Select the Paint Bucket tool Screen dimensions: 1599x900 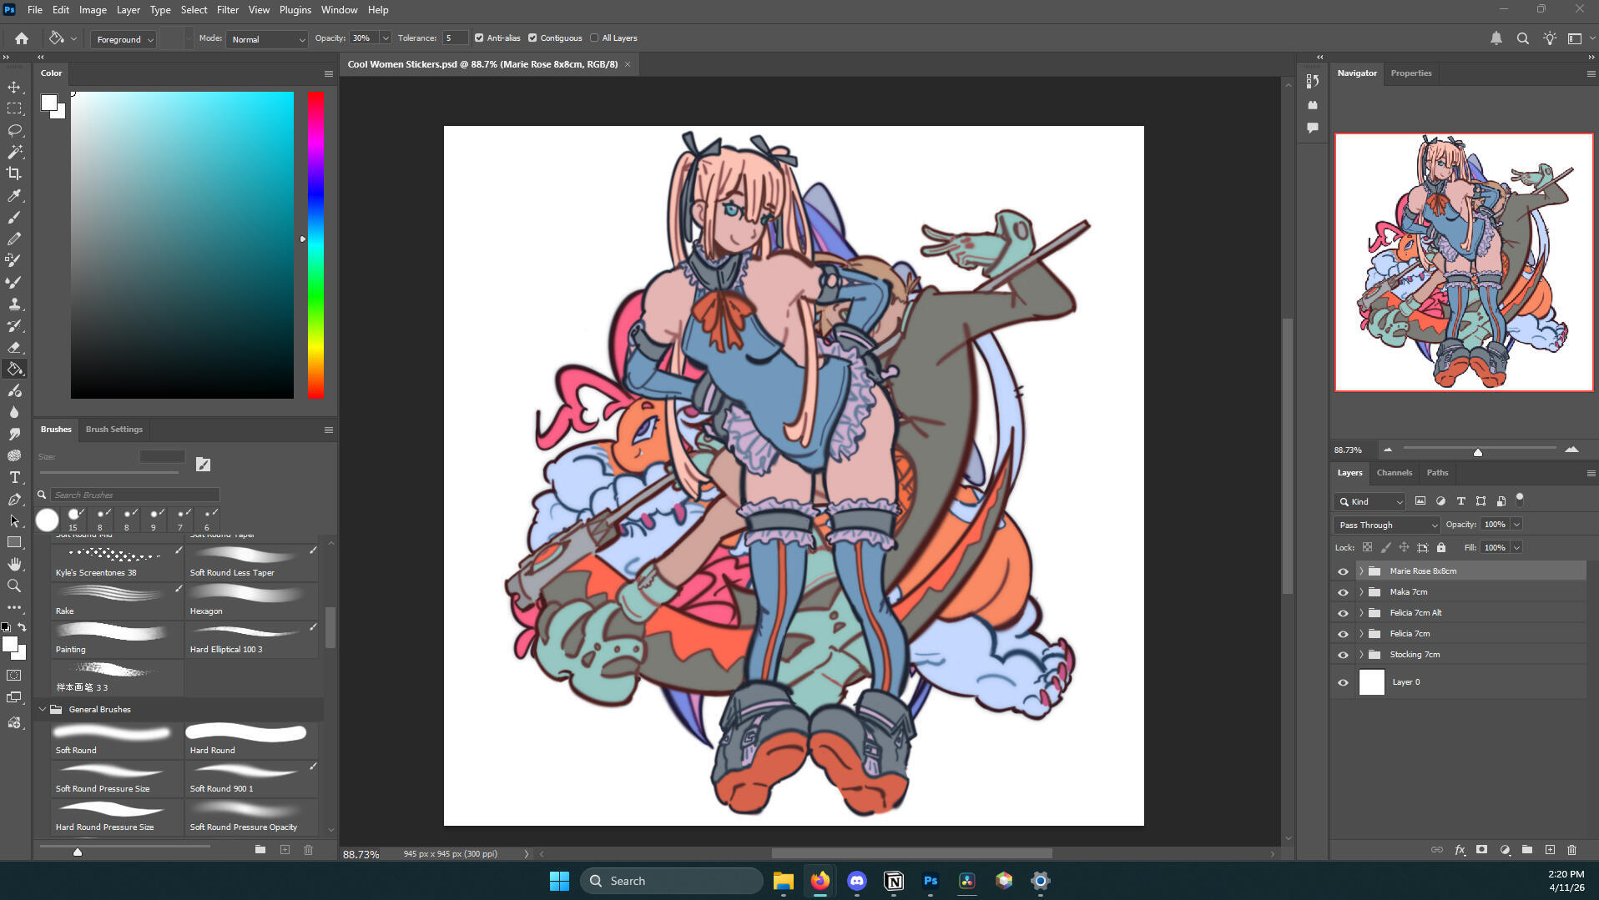14,369
